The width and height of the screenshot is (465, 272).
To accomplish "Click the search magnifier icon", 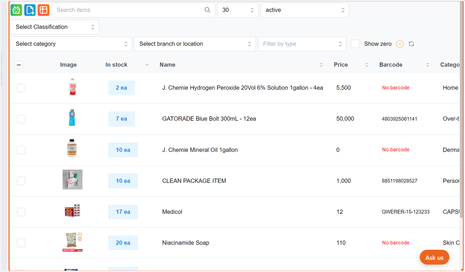I will click(x=207, y=10).
